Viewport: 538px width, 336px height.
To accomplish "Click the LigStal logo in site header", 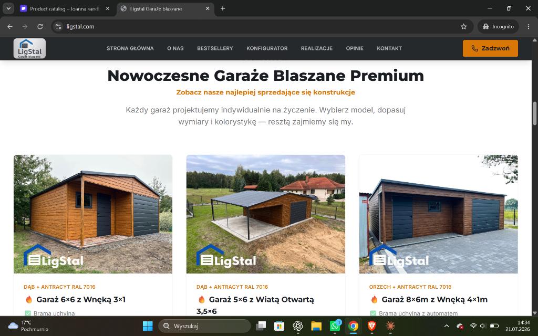I will [x=29, y=48].
